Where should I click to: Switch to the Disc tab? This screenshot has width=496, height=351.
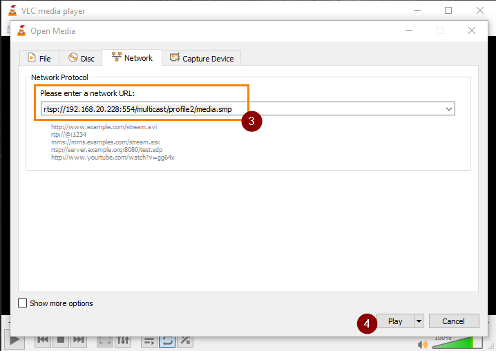click(81, 58)
